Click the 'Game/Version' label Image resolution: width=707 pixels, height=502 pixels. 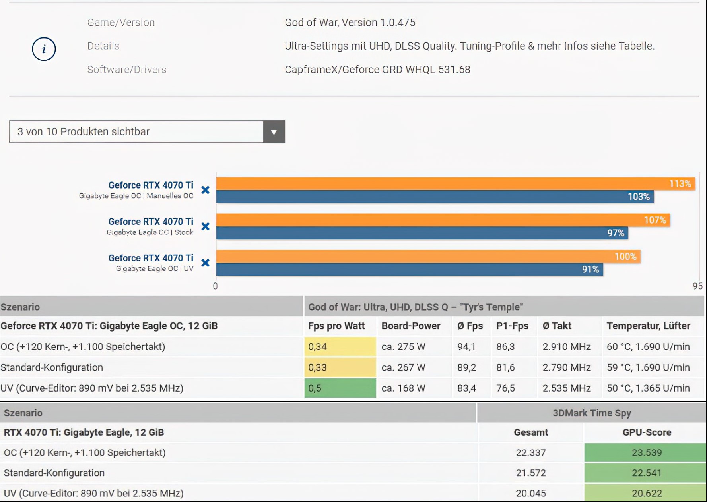(121, 23)
